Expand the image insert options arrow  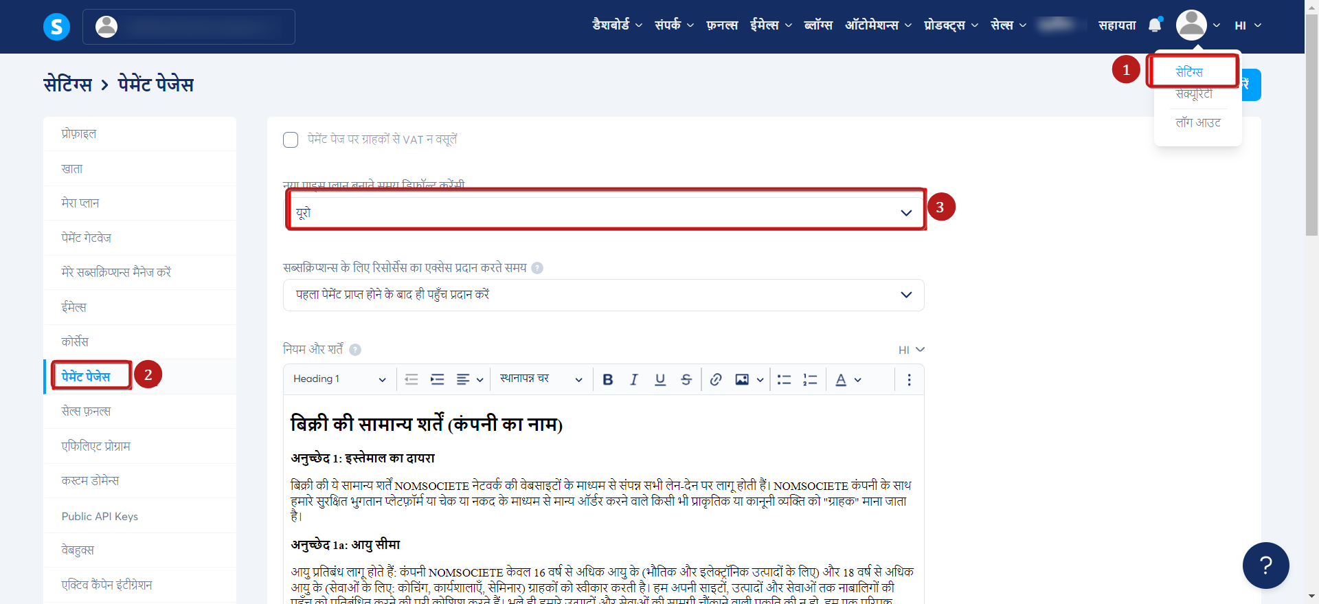coord(760,380)
